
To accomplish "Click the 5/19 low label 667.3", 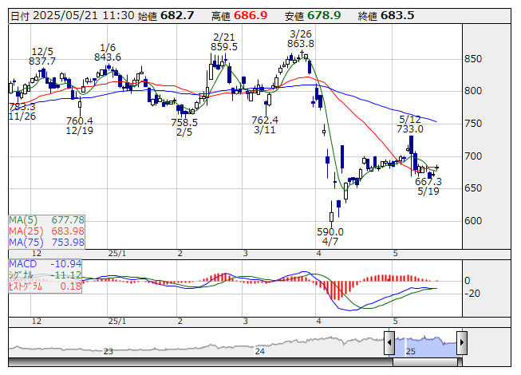I will tap(428, 182).
